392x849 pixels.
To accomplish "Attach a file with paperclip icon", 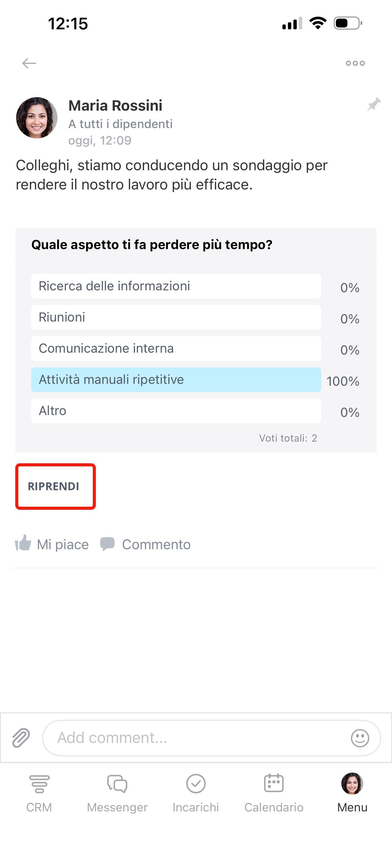I will (21, 737).
